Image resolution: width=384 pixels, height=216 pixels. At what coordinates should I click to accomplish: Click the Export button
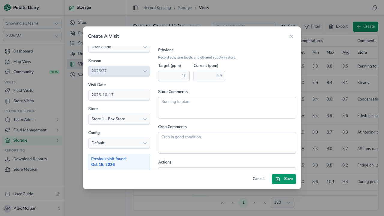pyautogui.click(x=338, y=26)
